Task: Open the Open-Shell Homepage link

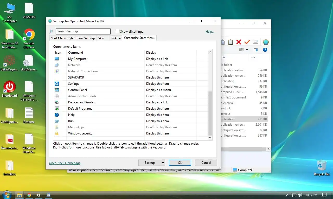Action: [65, 163]
